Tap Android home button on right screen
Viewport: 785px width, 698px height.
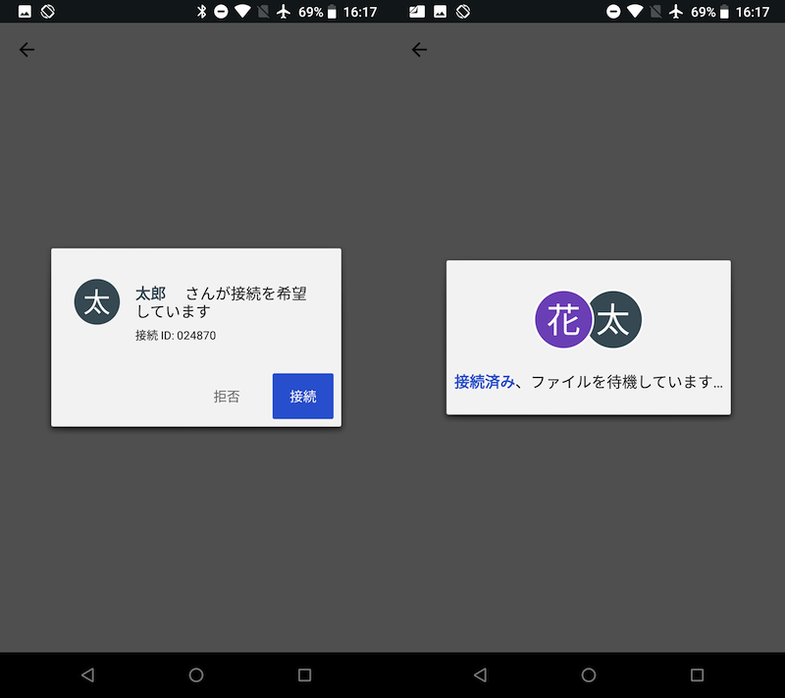click(589, 675)
